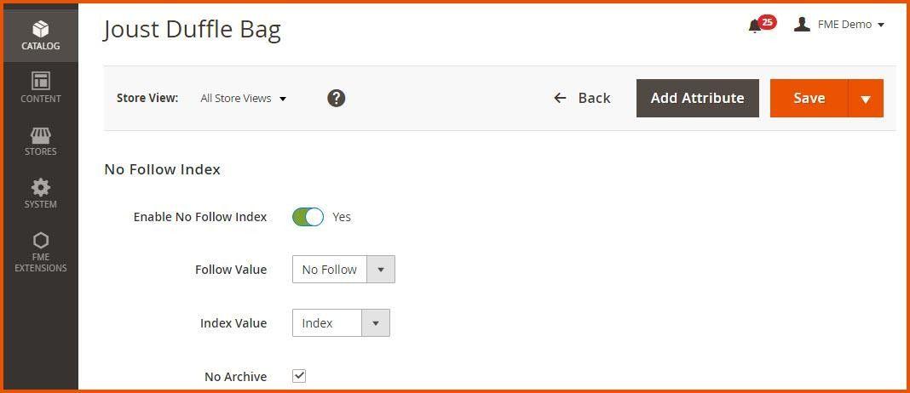
Task: Uncheck the No Archive checkbox
Action: tap(299, 376)
